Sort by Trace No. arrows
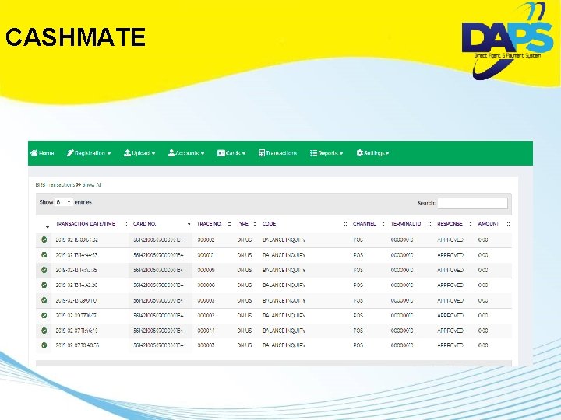Viewport: 561px width, 420px height. pos(229,224)
